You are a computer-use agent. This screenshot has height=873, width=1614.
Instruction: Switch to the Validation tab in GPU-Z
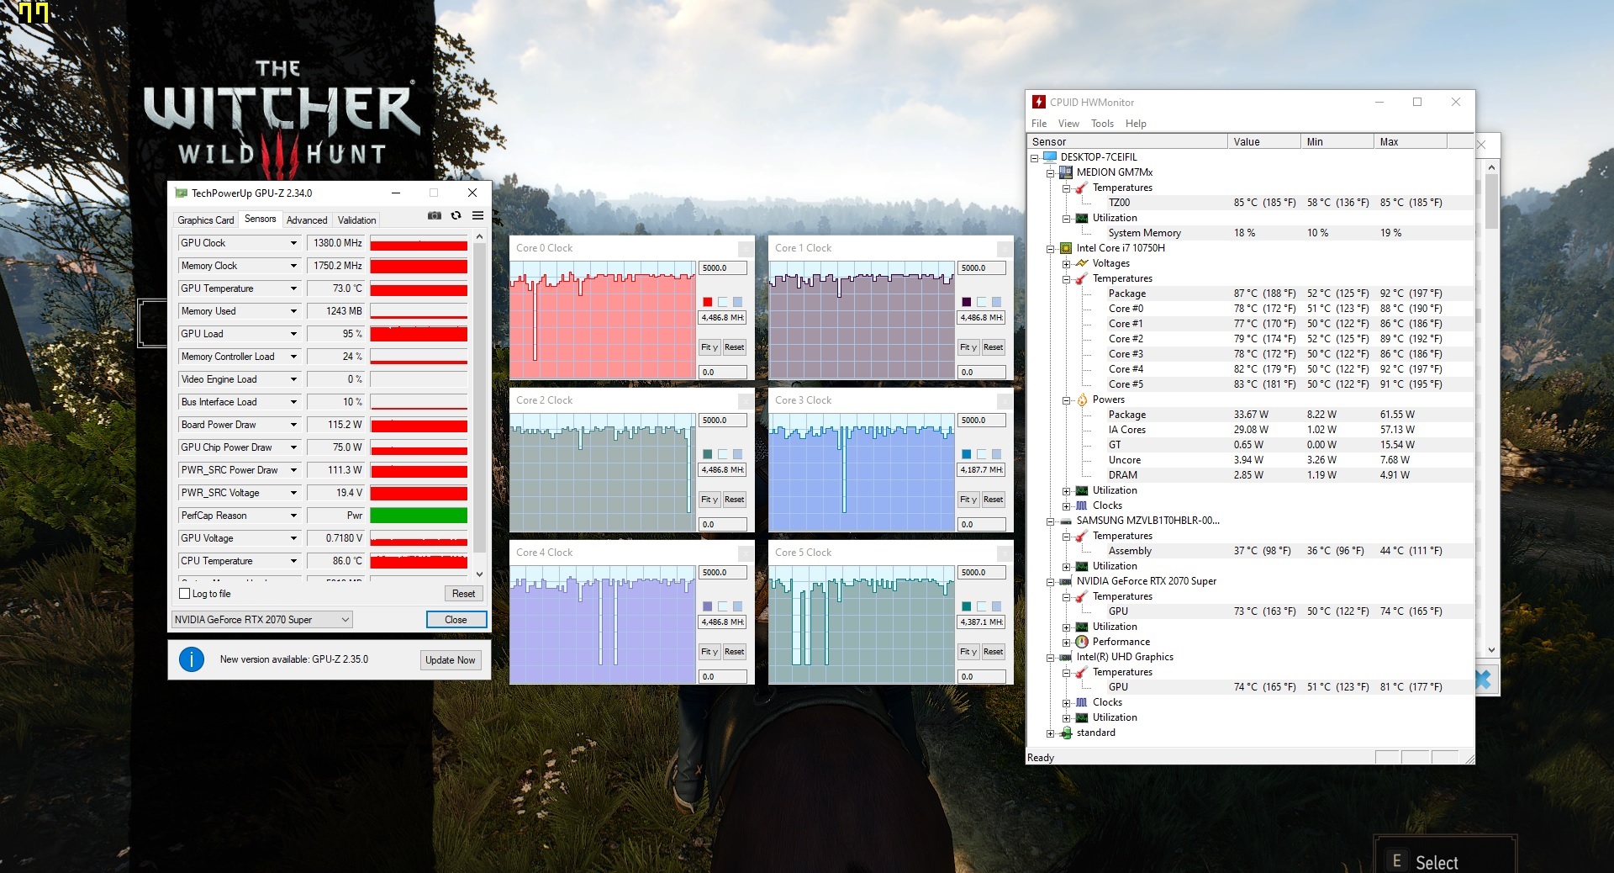(357, 220)
